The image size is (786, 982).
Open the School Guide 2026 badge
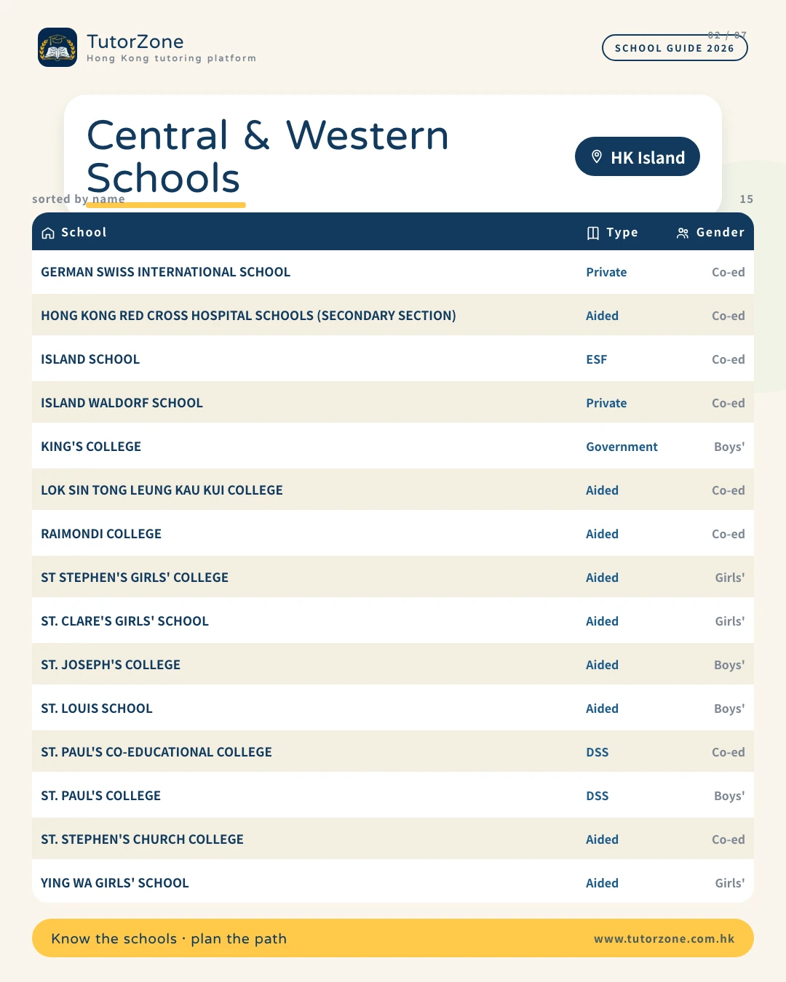point(675,48)
